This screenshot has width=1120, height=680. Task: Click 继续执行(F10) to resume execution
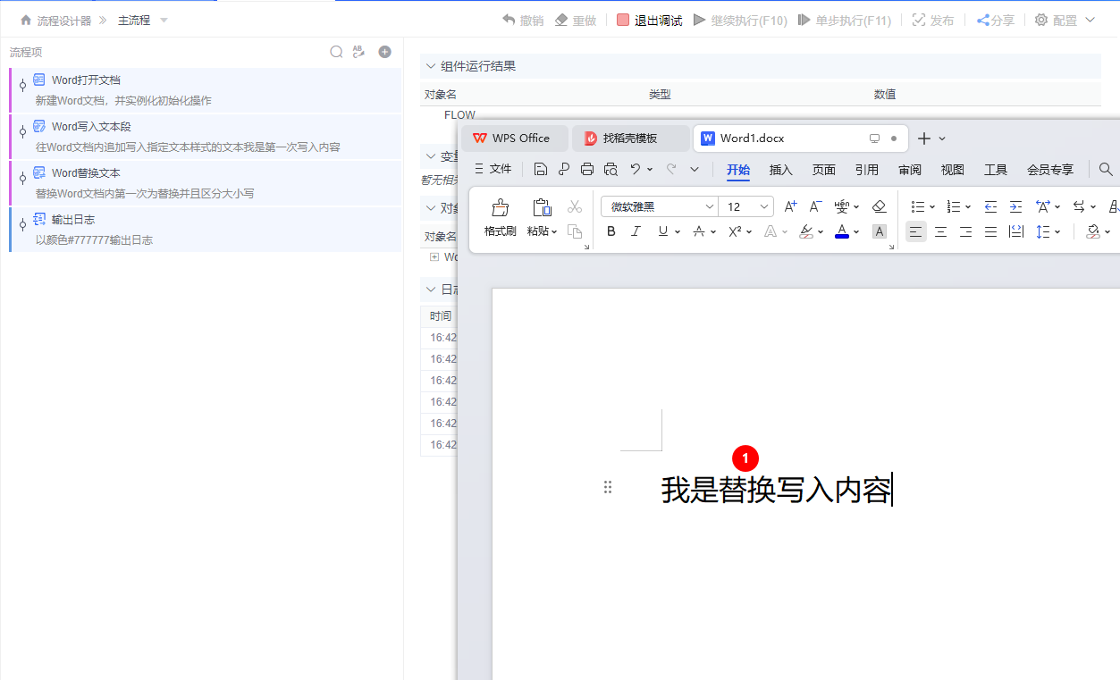pyautogui.click(x=749, y=20)
